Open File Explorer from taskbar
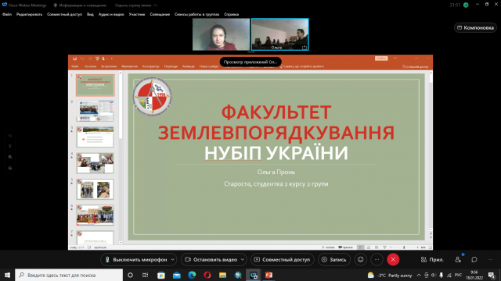Viewport: 501px width, 281px height. coord(222,275)
